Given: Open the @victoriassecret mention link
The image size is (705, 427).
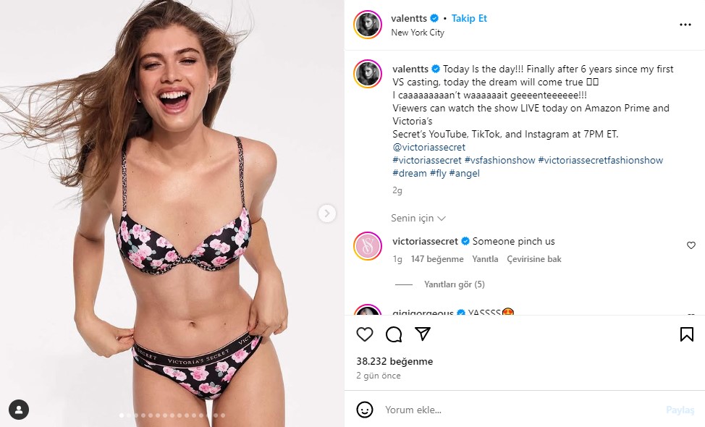Looking at the screenshot, I should point(429,147).
